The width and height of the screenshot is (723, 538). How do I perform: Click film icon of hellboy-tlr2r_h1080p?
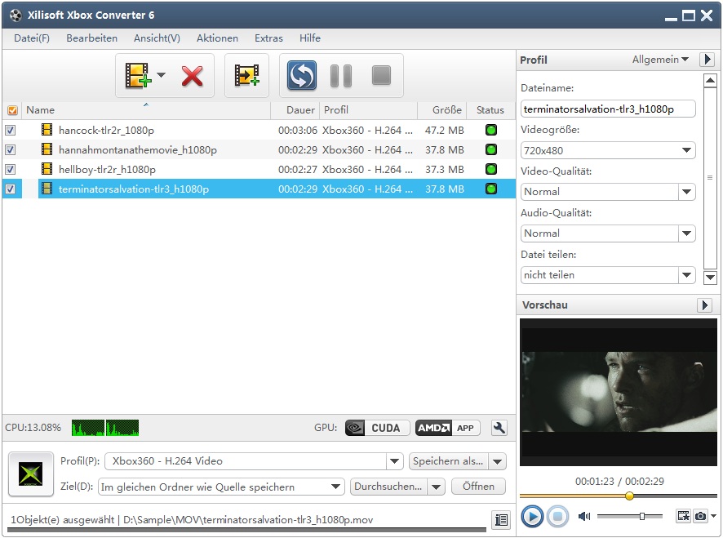click(47, 169)
